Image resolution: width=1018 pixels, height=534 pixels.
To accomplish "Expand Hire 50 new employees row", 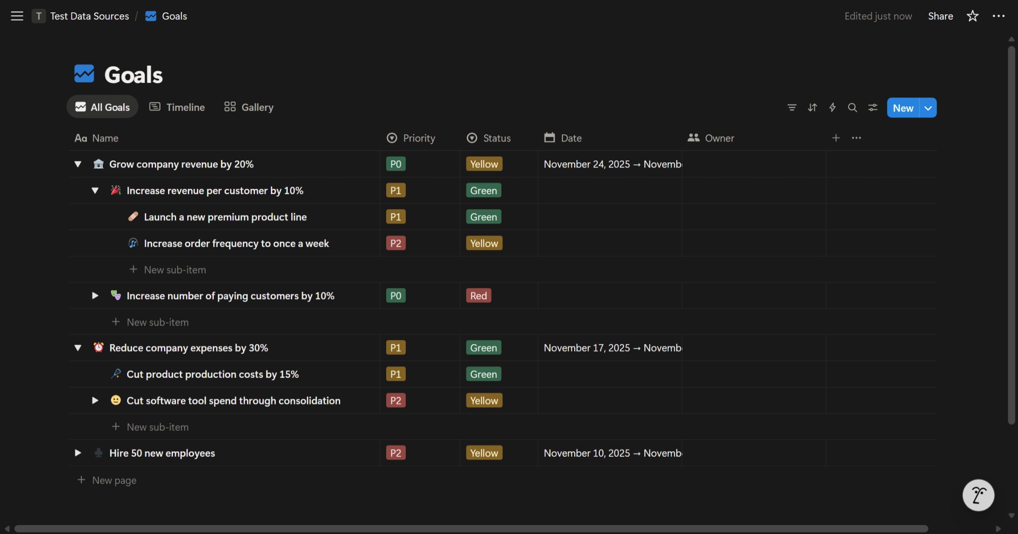I will click(78, 453).
